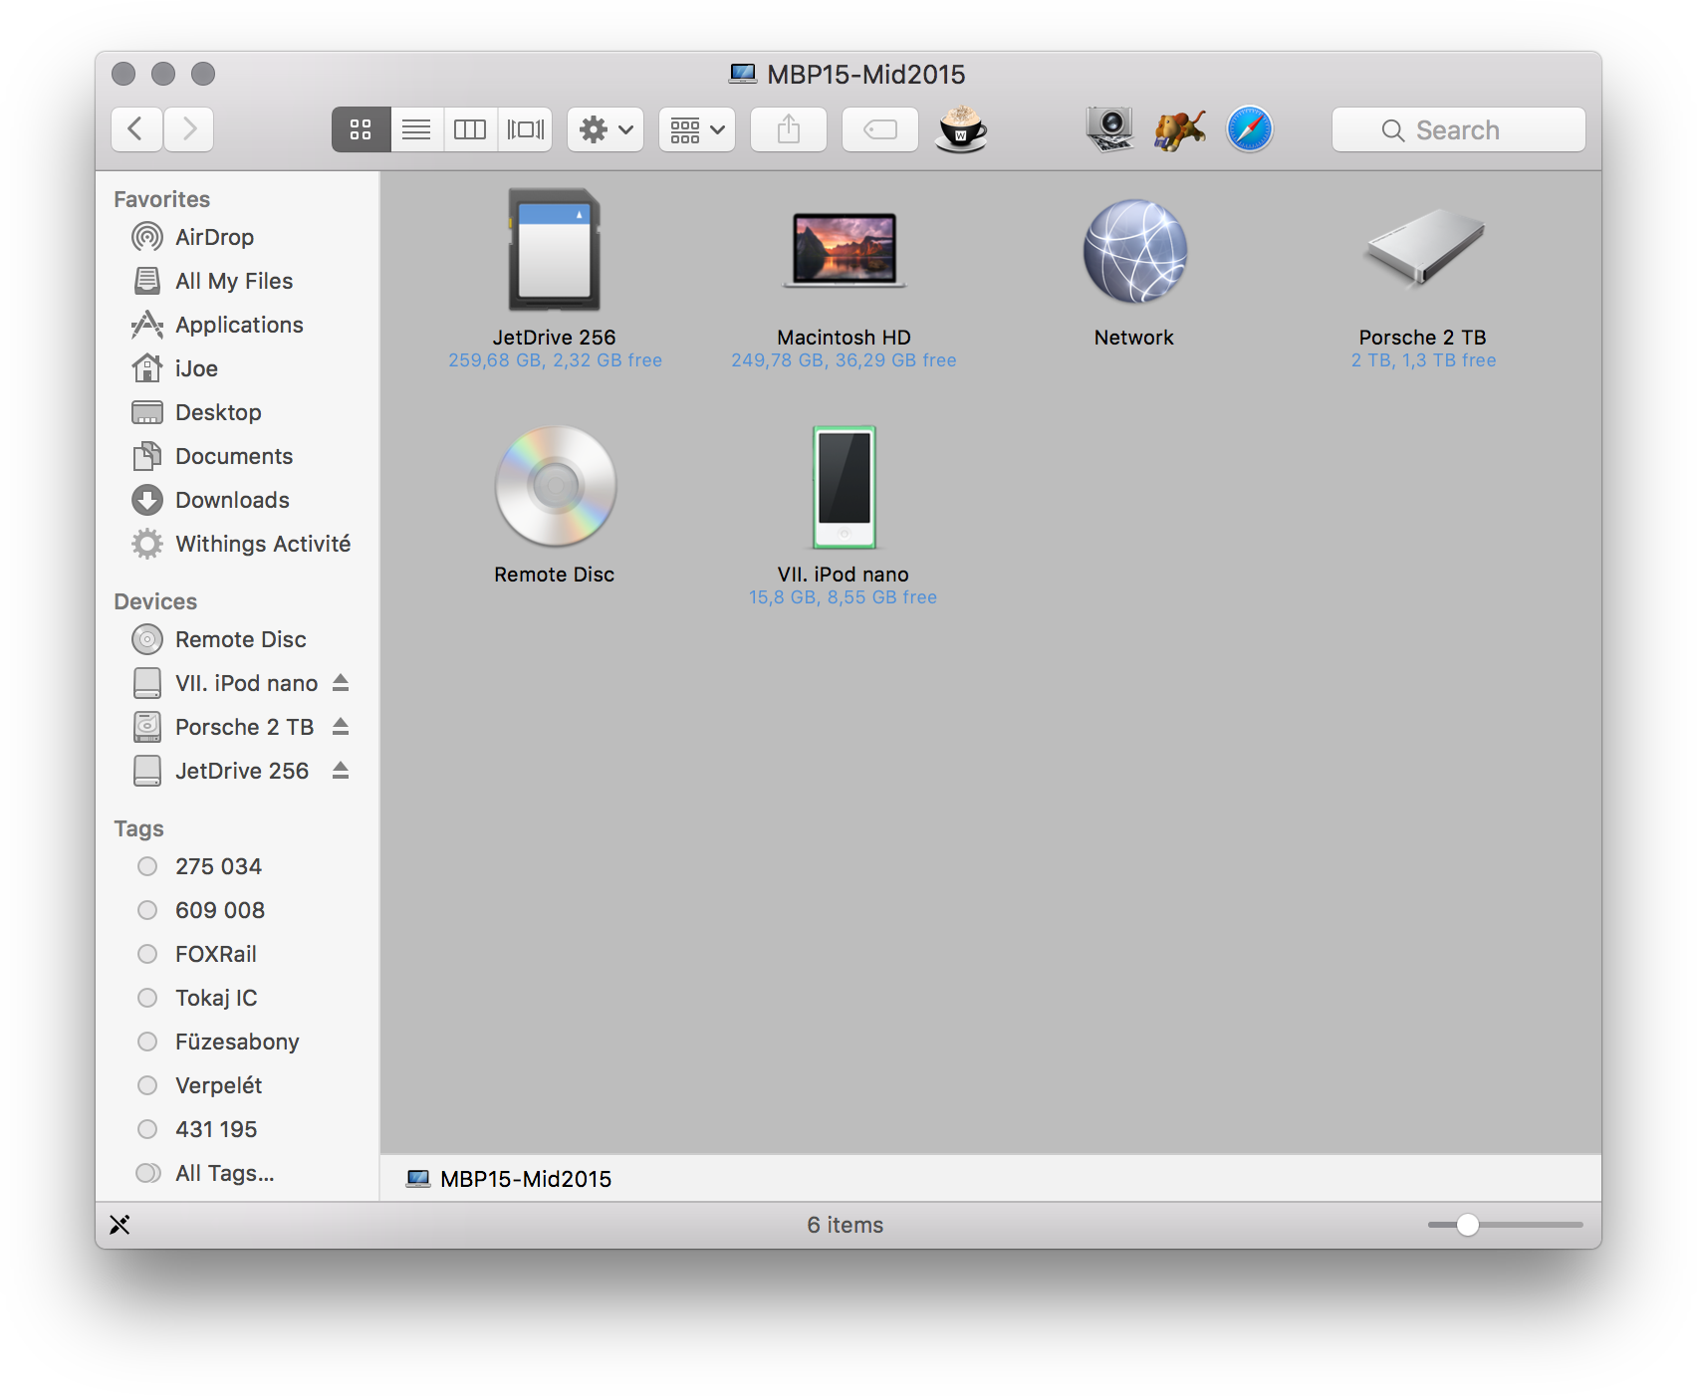Click the crossed-tools icon in status bar
1697x1396 pixels.
tap(120, 1225)
